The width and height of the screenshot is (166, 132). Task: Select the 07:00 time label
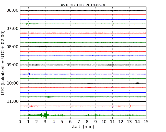pos(13,28)
